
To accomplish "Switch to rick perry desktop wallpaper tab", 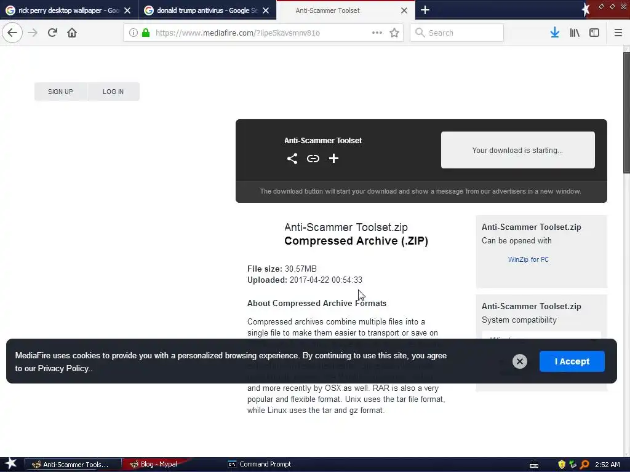I will 69,10.
